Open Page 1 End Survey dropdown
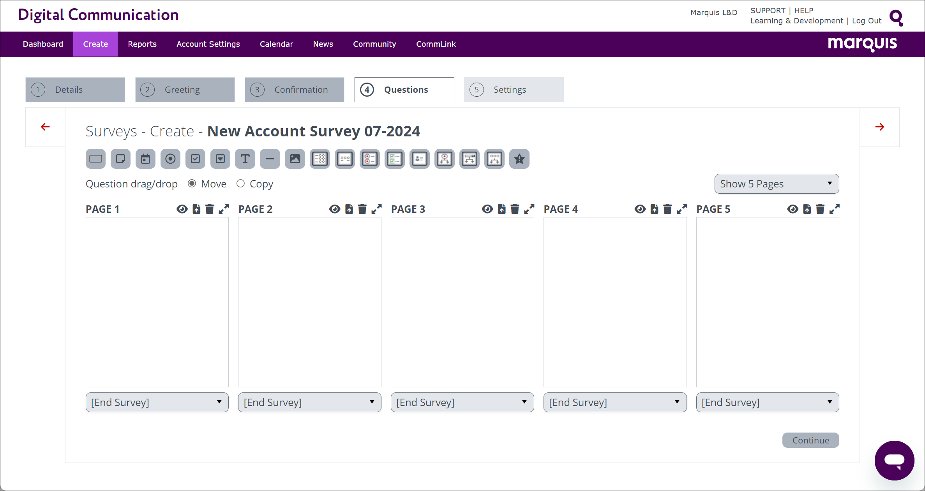Image resolution: width=925 pixels, height=491 pixels. click(x=157, y=403)
